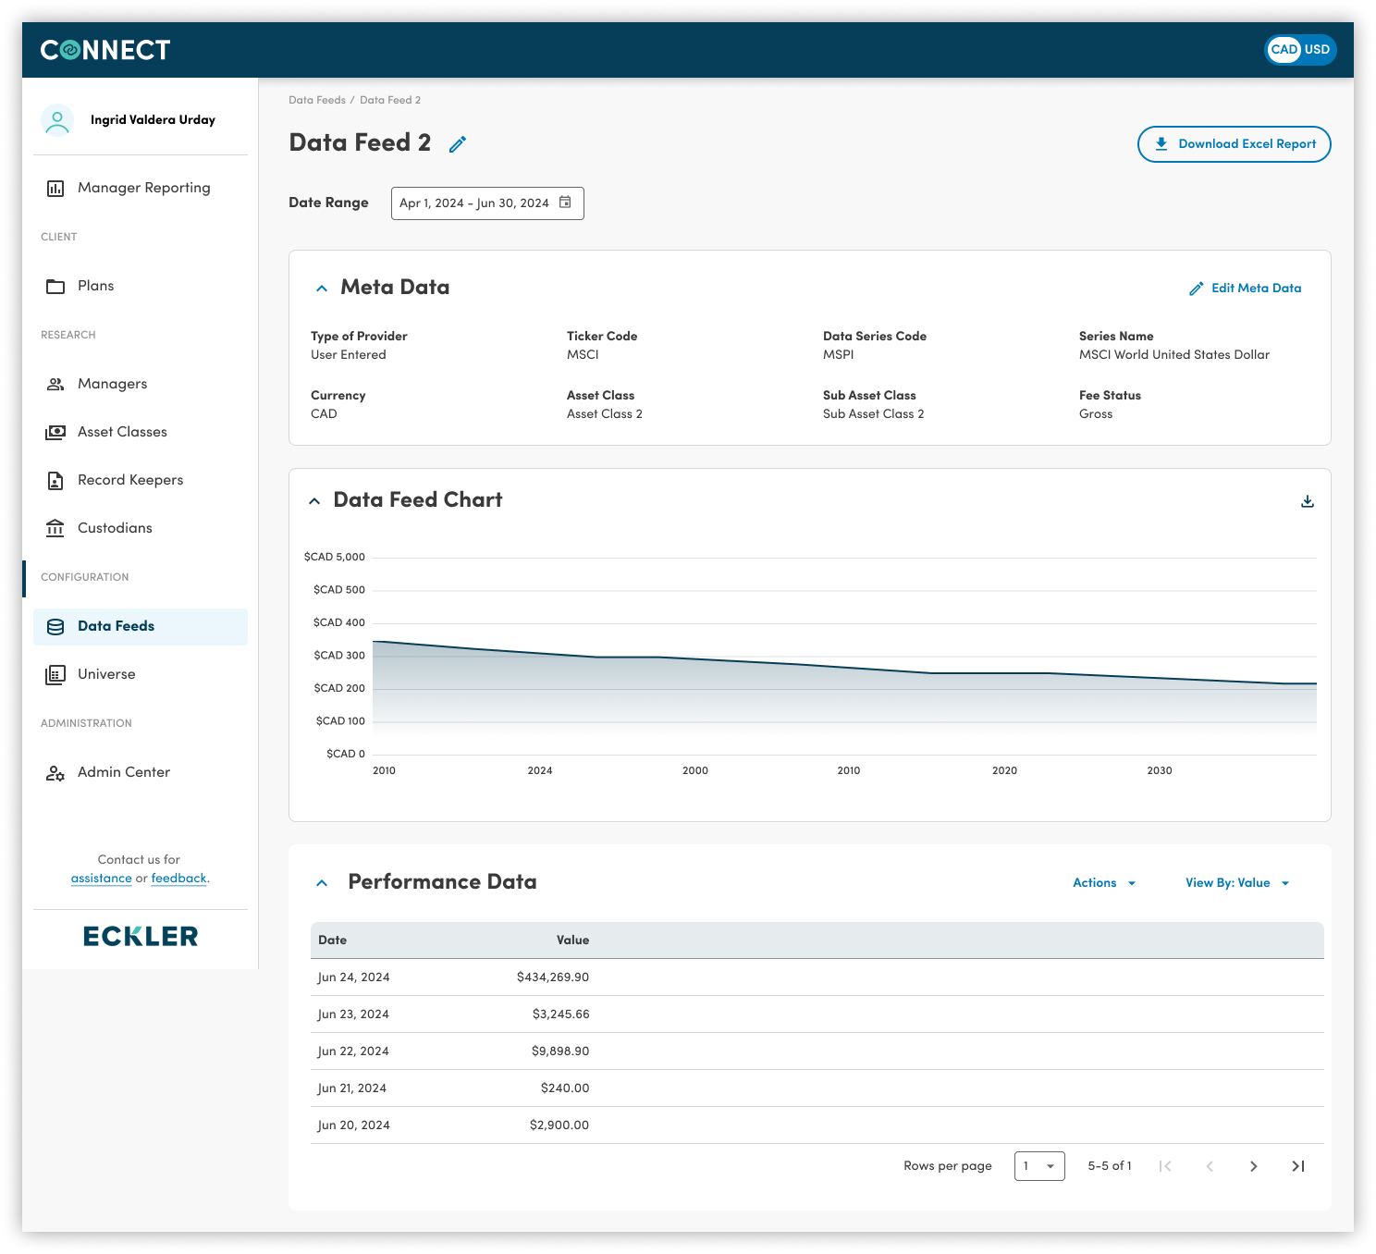Screen dimensions: 1376x1254
Task: Collapse the Performance Data section
Action: (x=322, y=883)
